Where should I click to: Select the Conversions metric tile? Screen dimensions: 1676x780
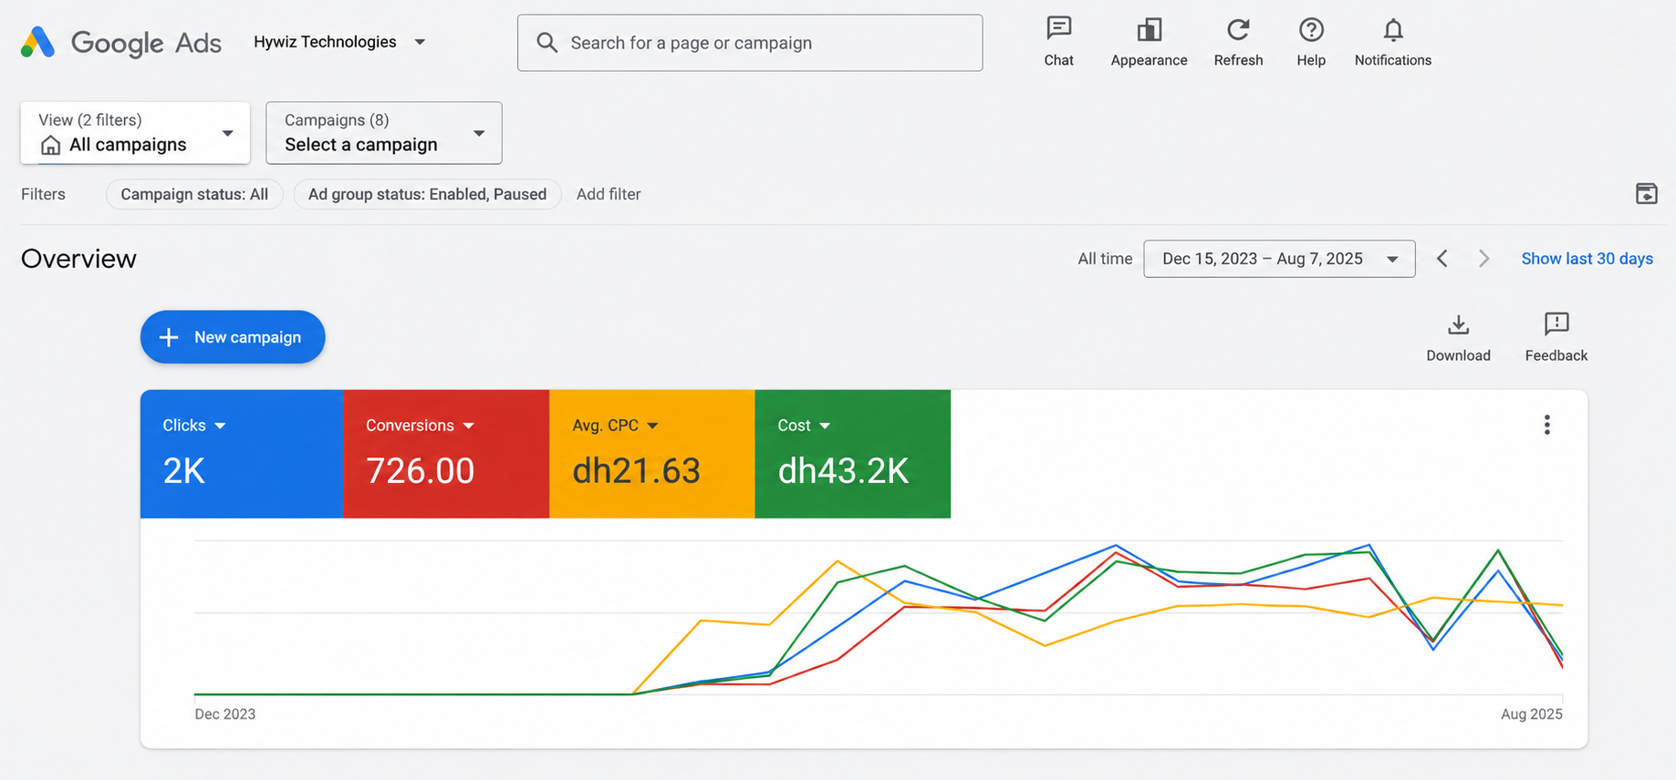point(446,454)
